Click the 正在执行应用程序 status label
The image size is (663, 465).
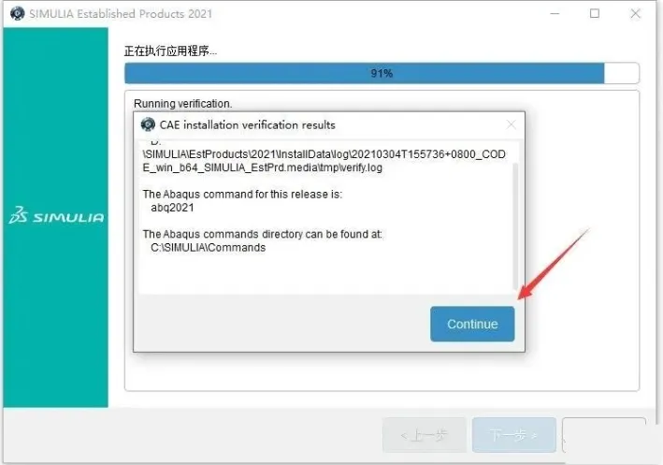point(170,51)
